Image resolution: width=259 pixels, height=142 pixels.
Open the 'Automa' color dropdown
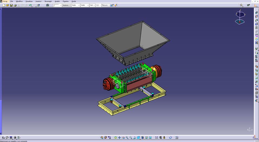69,5
